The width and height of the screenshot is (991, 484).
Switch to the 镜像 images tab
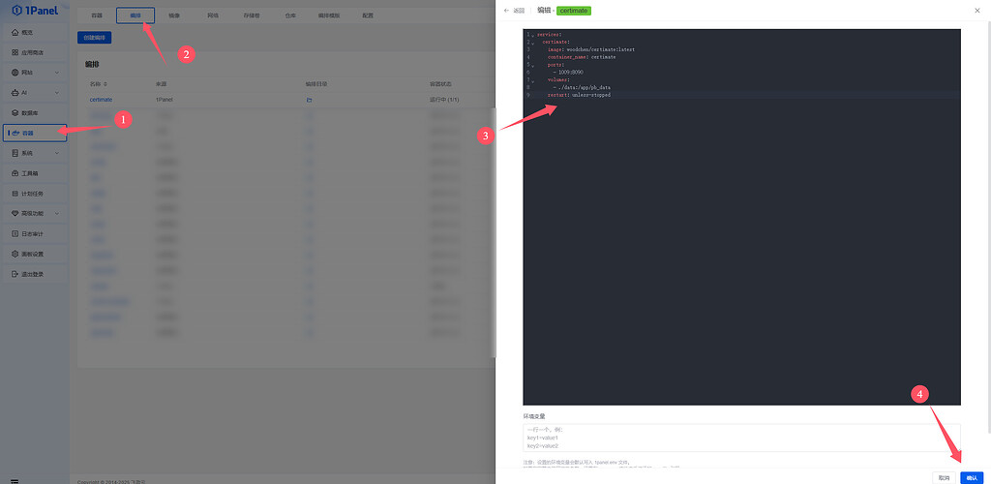[173, 15]
